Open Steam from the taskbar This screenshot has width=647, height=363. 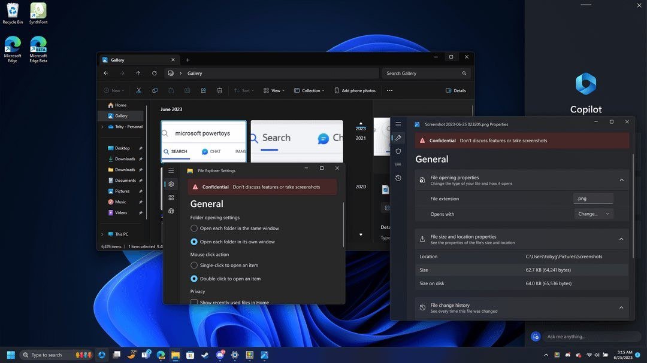[x=205, y=355]
